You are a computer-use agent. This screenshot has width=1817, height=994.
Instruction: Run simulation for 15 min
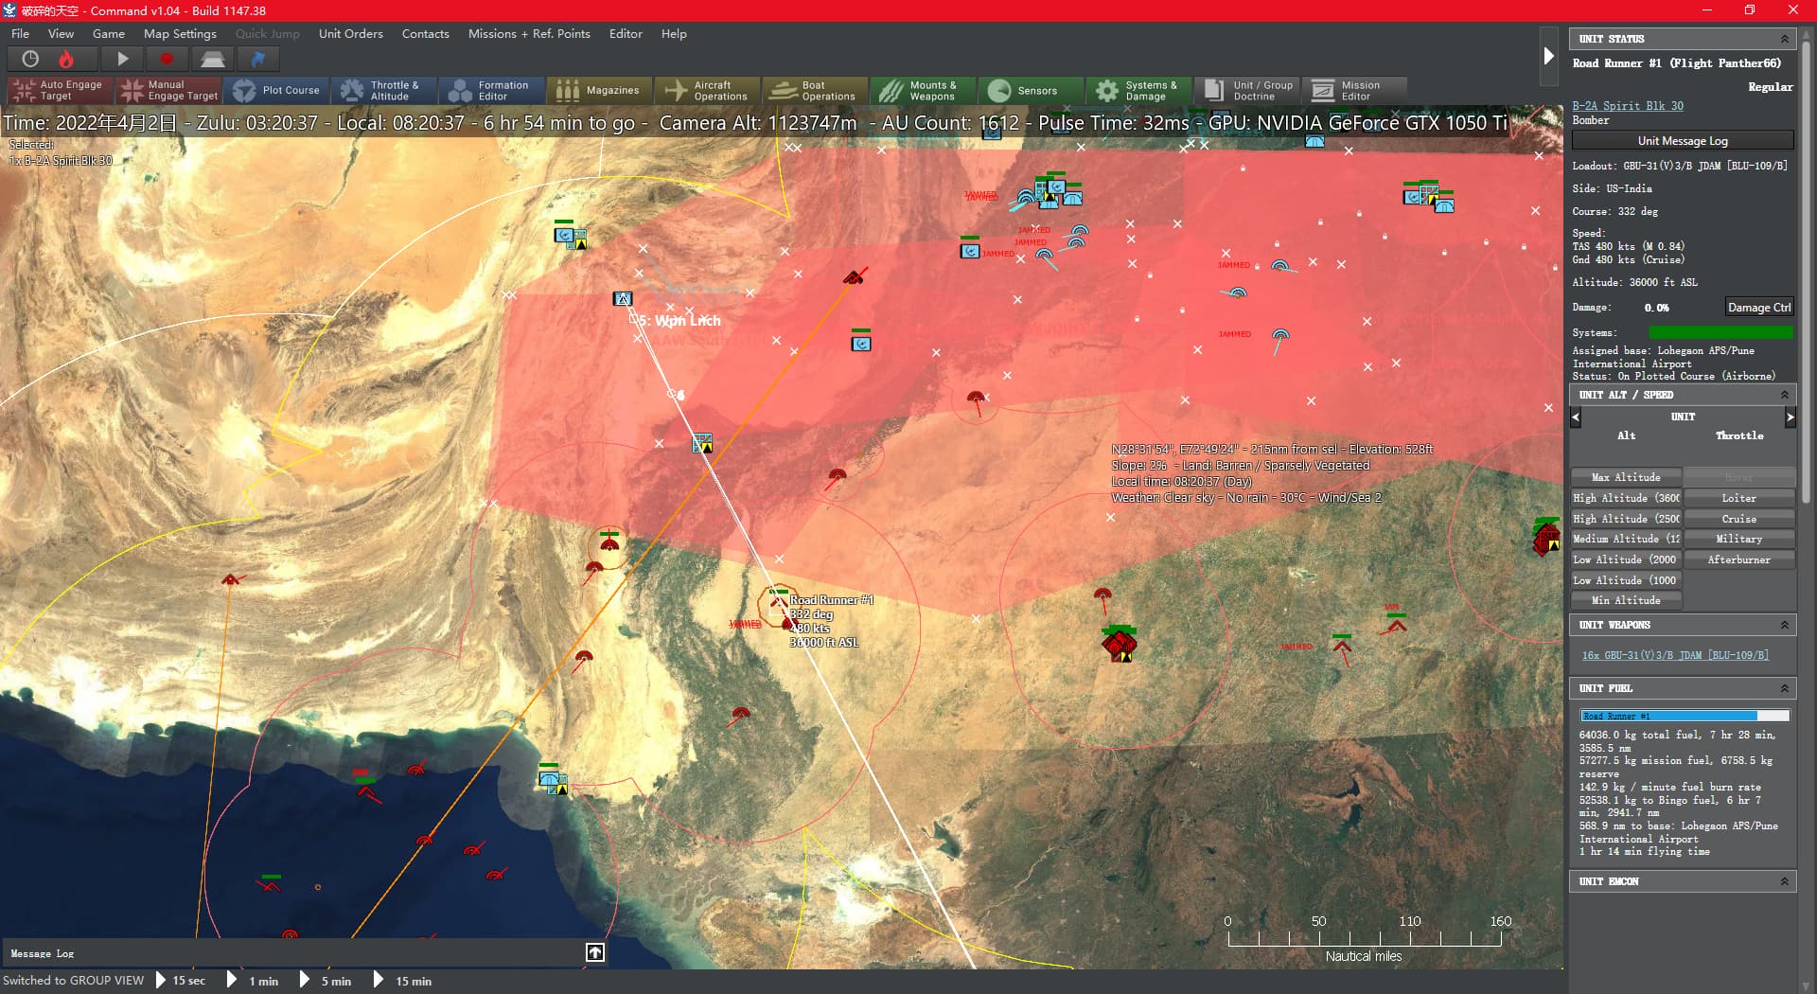coord(403,981)
